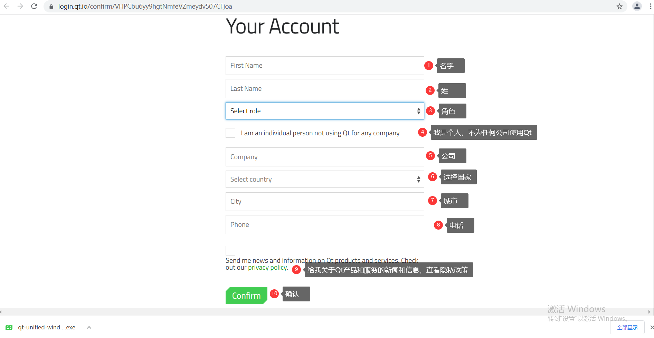Close the downloads bar
This screenshot has width=654, height=338.
point(652,327)
